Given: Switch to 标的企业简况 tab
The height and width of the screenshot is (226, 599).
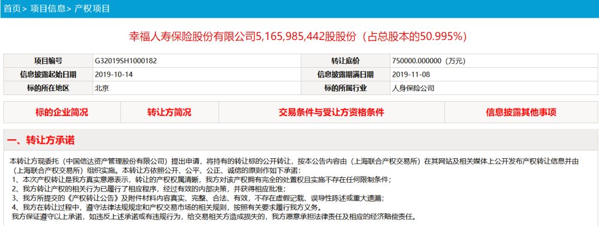Looking at the screenshot, I should (x=62, y=112).
